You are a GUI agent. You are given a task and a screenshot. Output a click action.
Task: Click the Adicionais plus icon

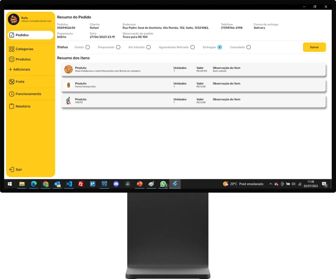(10, 70)
